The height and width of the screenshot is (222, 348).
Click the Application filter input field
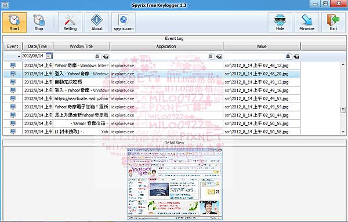point(159,56)
